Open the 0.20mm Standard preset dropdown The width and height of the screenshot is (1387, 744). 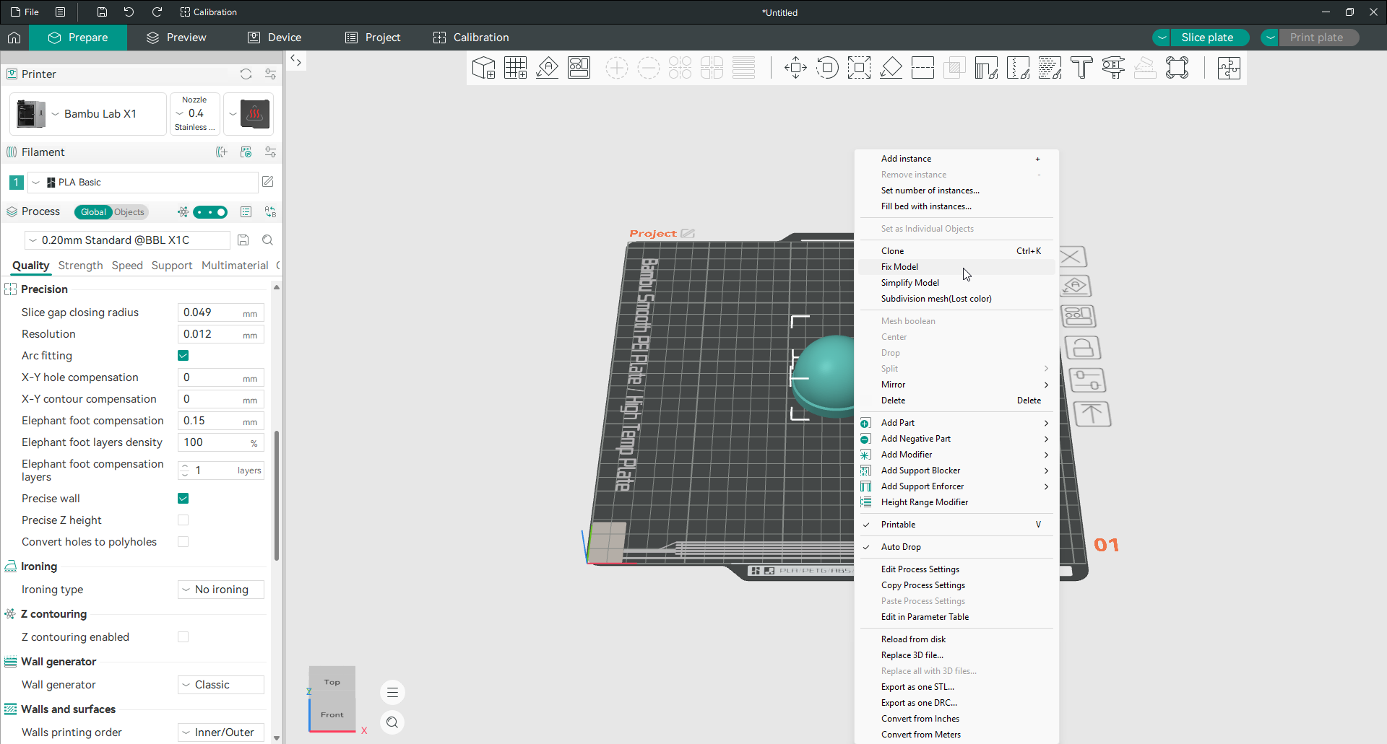tap(127, 240)
